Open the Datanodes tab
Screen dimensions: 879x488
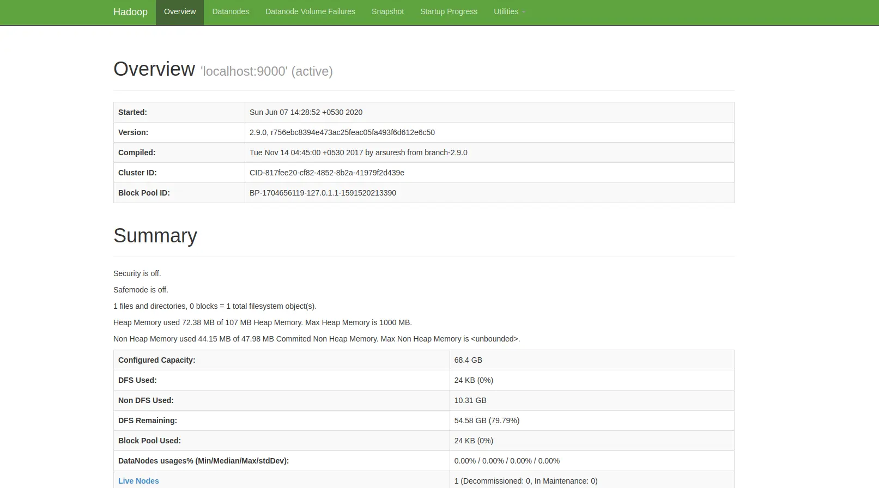point(231,12)
